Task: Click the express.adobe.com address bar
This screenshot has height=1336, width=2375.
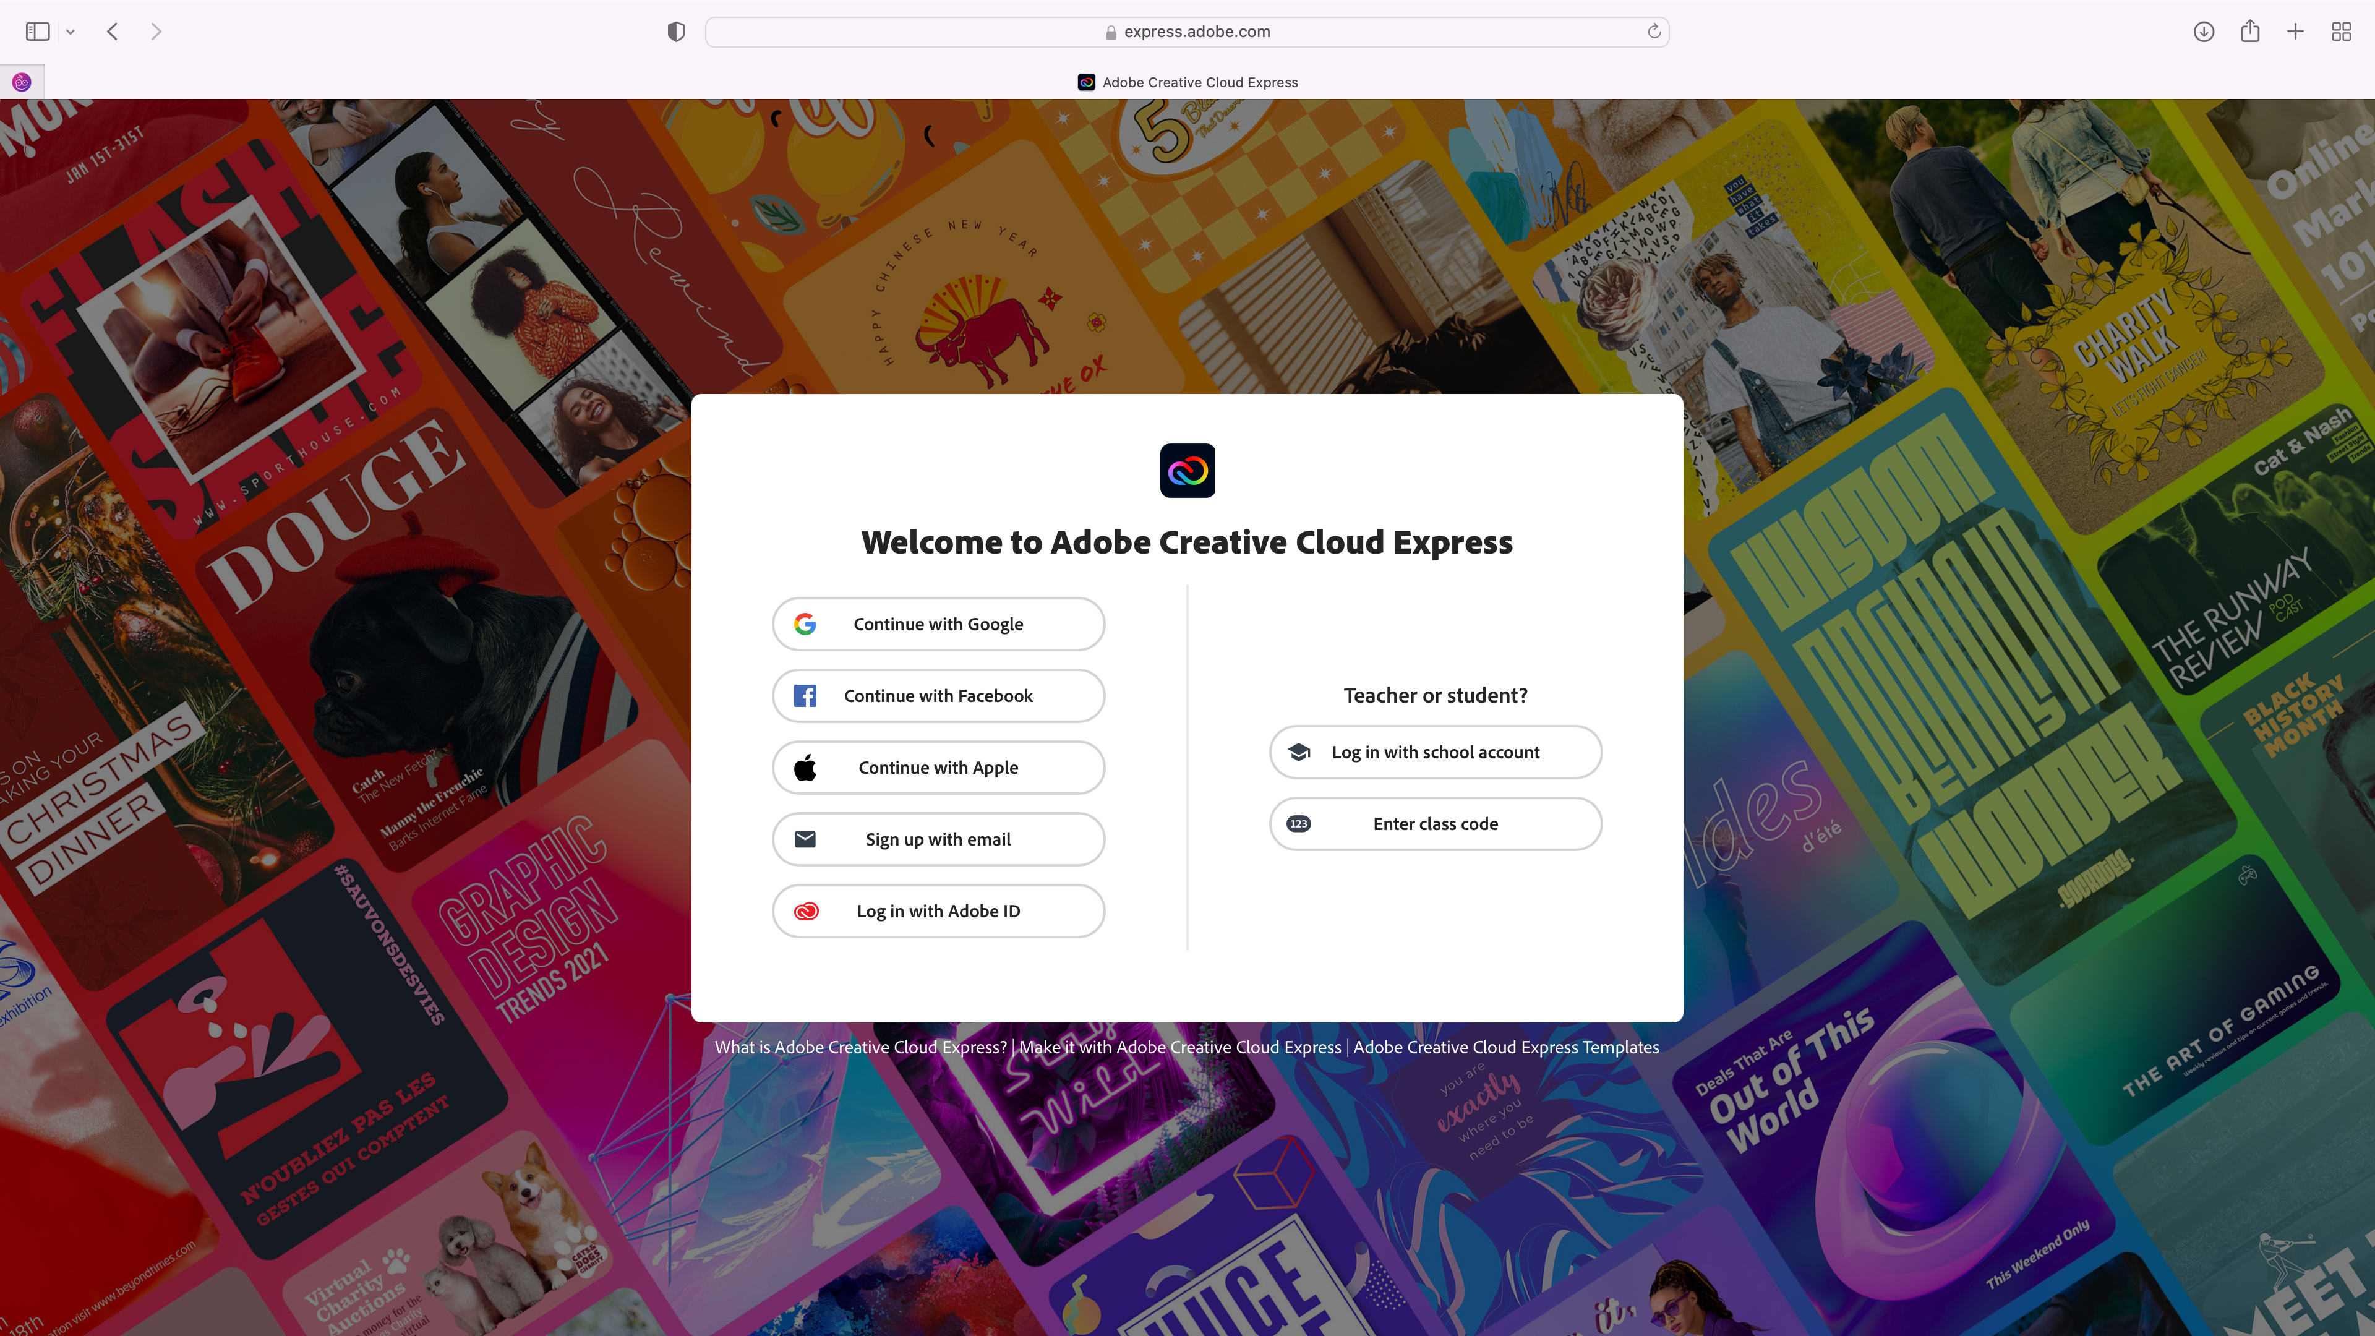Action: coord(1187,32)
